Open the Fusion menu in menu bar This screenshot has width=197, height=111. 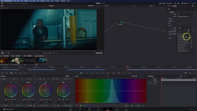48,1
